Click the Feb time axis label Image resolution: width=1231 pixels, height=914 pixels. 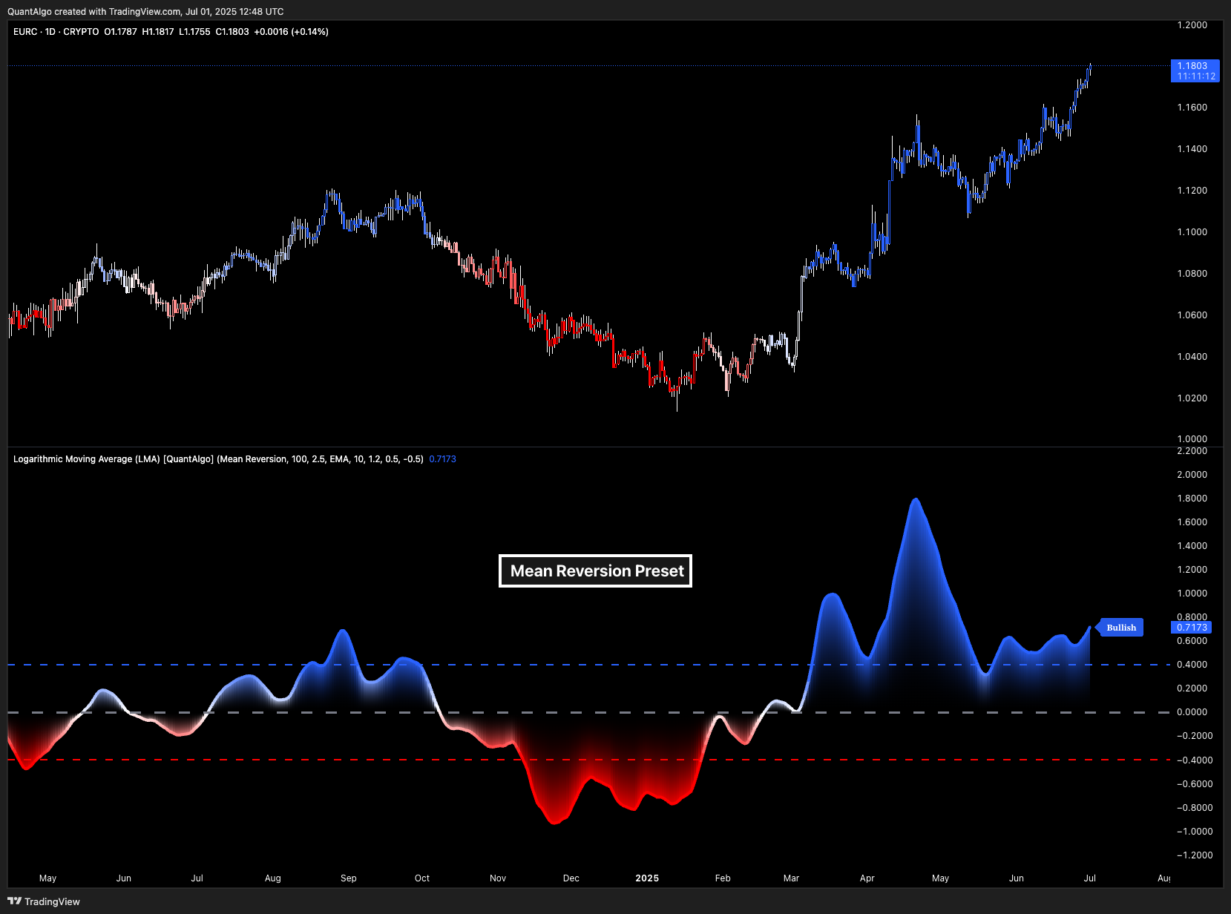[723, 878]
